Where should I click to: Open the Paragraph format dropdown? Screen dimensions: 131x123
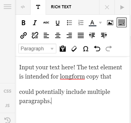[37, 48]
